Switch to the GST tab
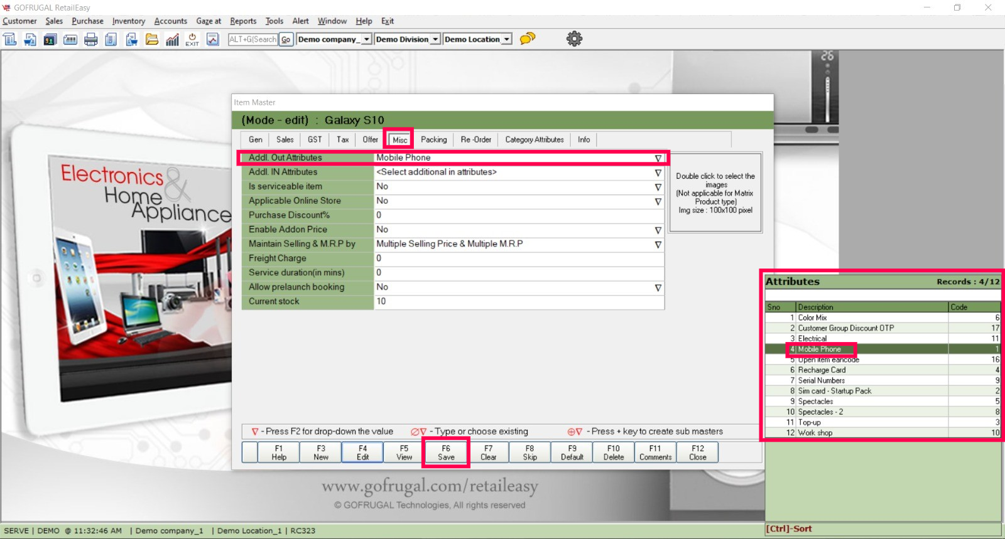Image resolution: width=1005 pixels, height=539 pixels. [315, 140]
